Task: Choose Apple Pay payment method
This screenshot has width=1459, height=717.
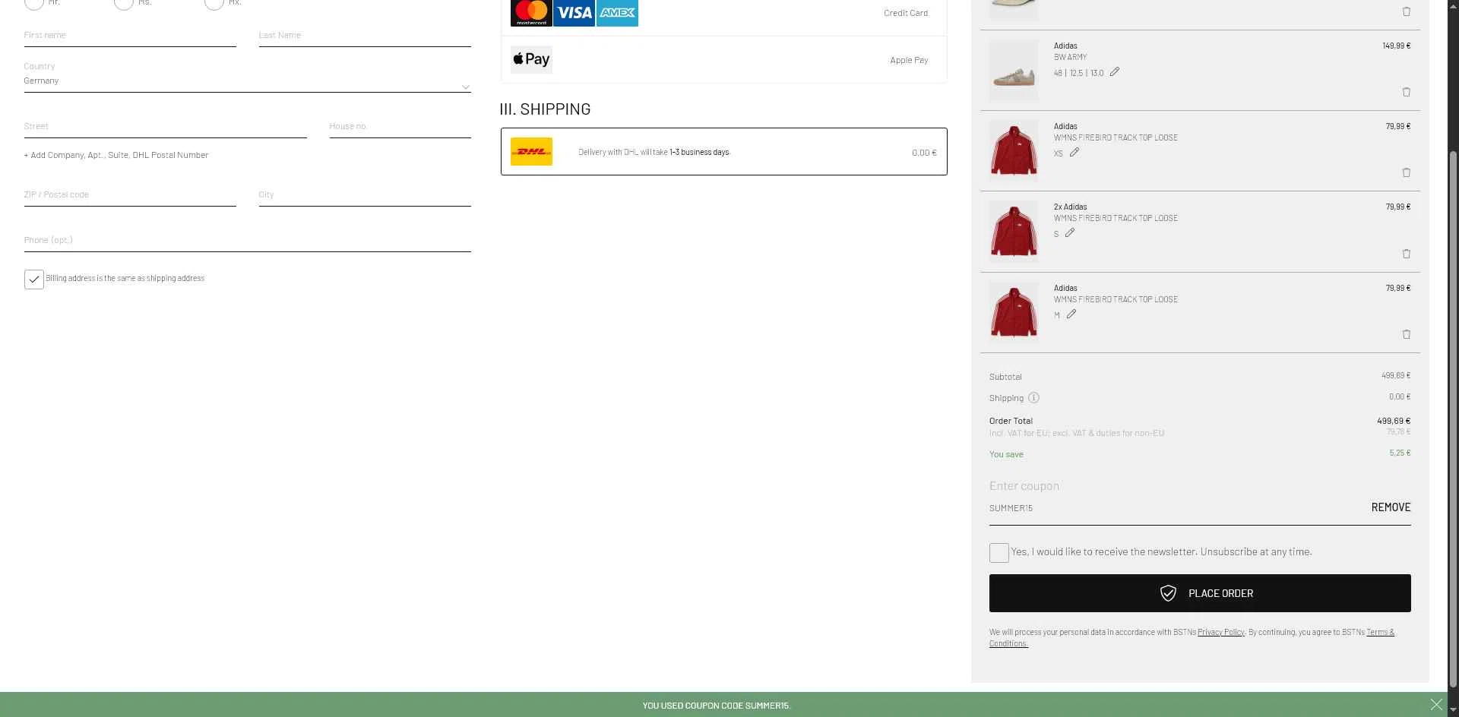Action: pyautogui.click(x=723, y=60)
